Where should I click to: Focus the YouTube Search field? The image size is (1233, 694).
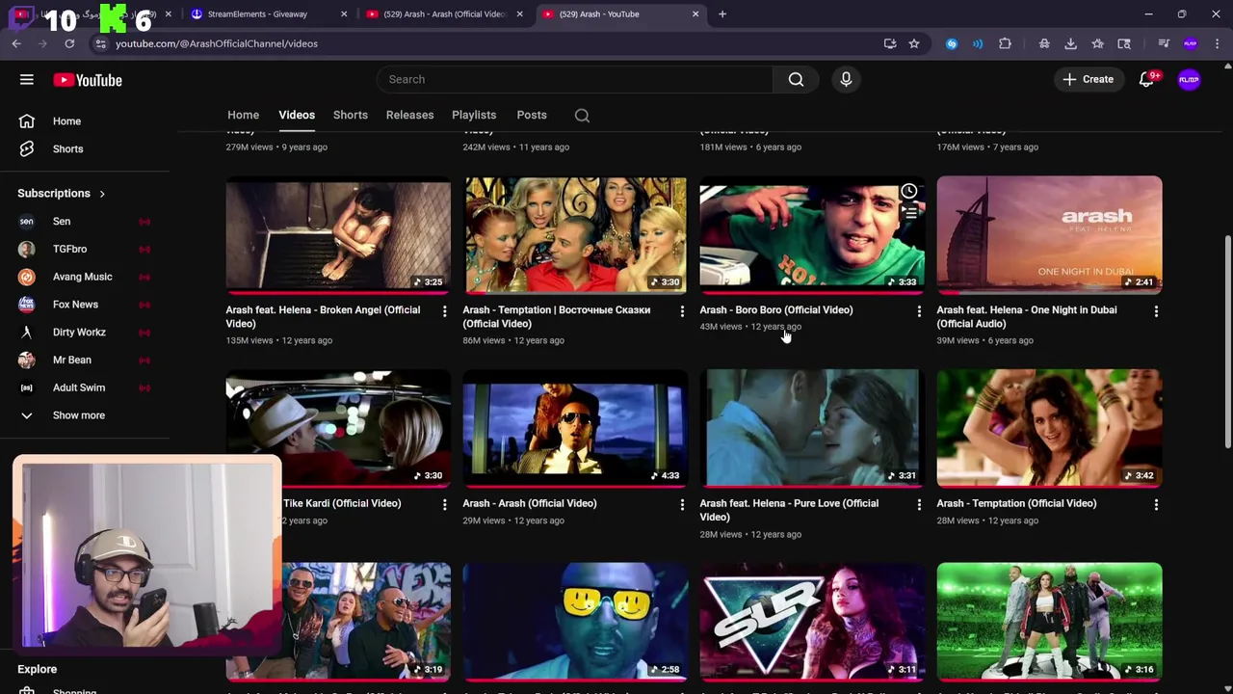coord(575,79)
